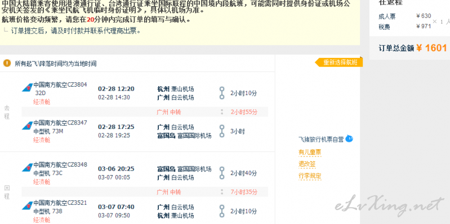Click the dots icon beside 2小时55分 layover

pyautogui.click(x=222, y=112)
